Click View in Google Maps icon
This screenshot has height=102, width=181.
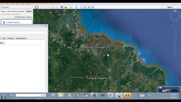click(x=93, y=7)
